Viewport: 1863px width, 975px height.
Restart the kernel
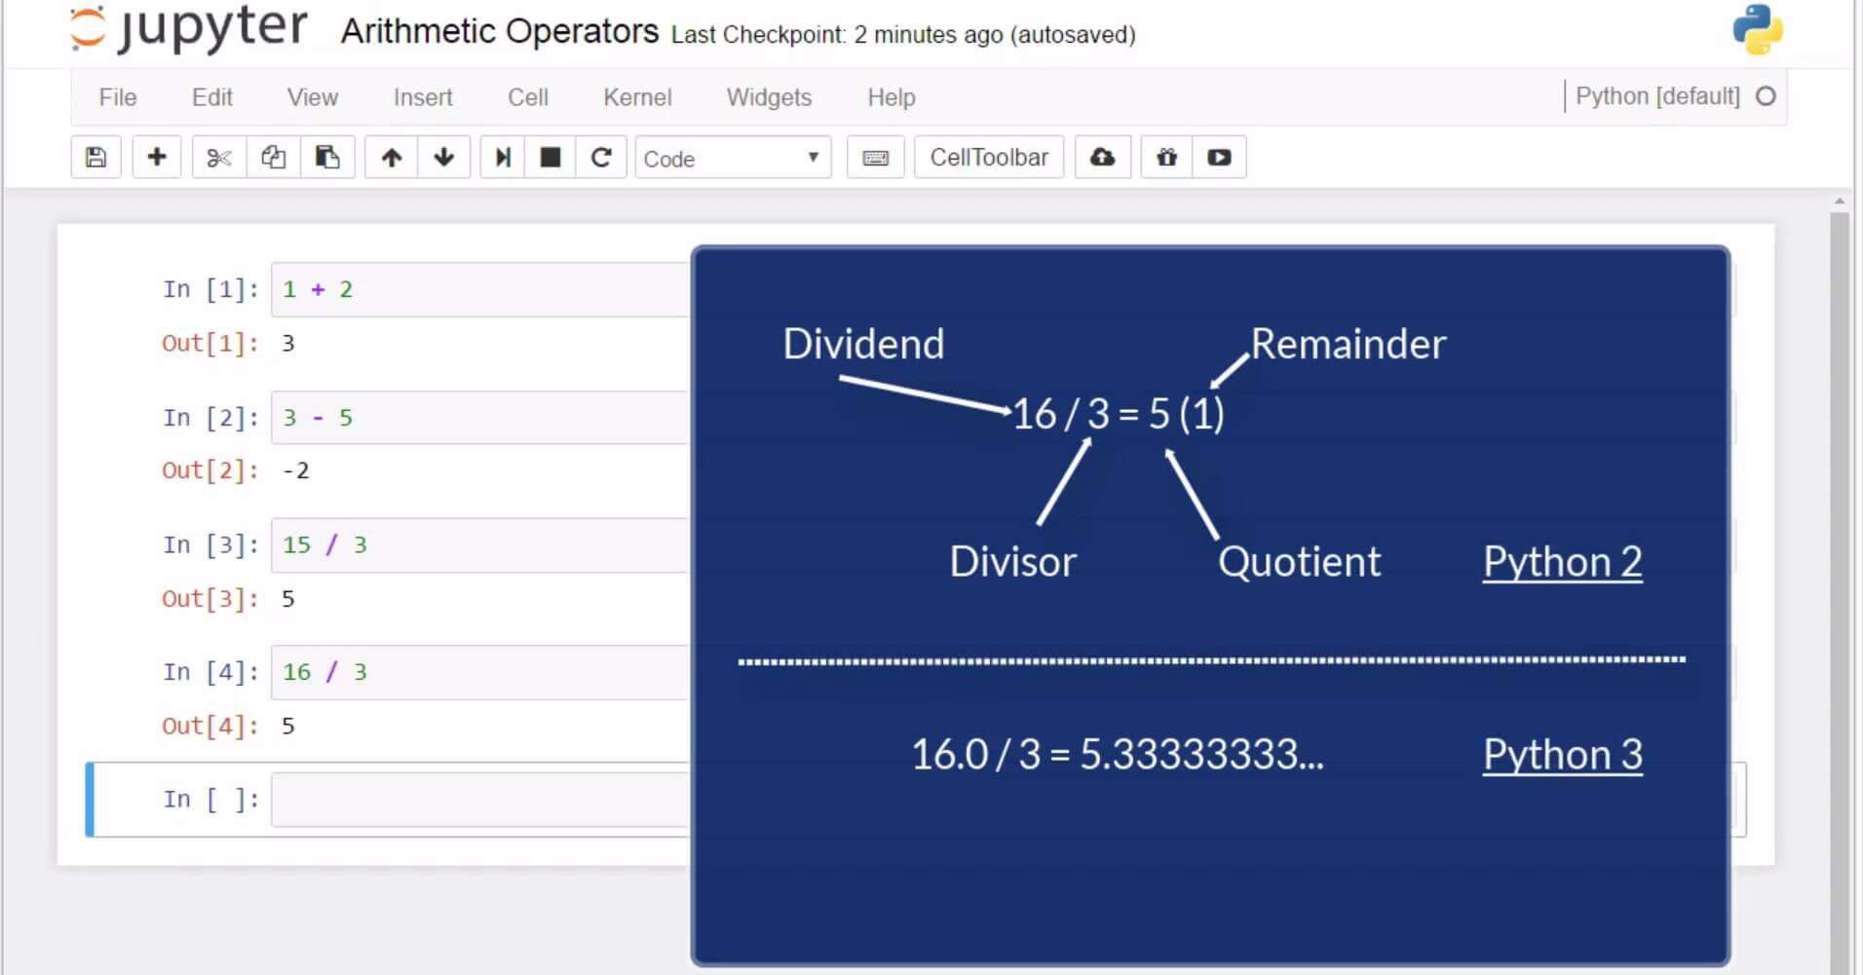coord(601,157)
